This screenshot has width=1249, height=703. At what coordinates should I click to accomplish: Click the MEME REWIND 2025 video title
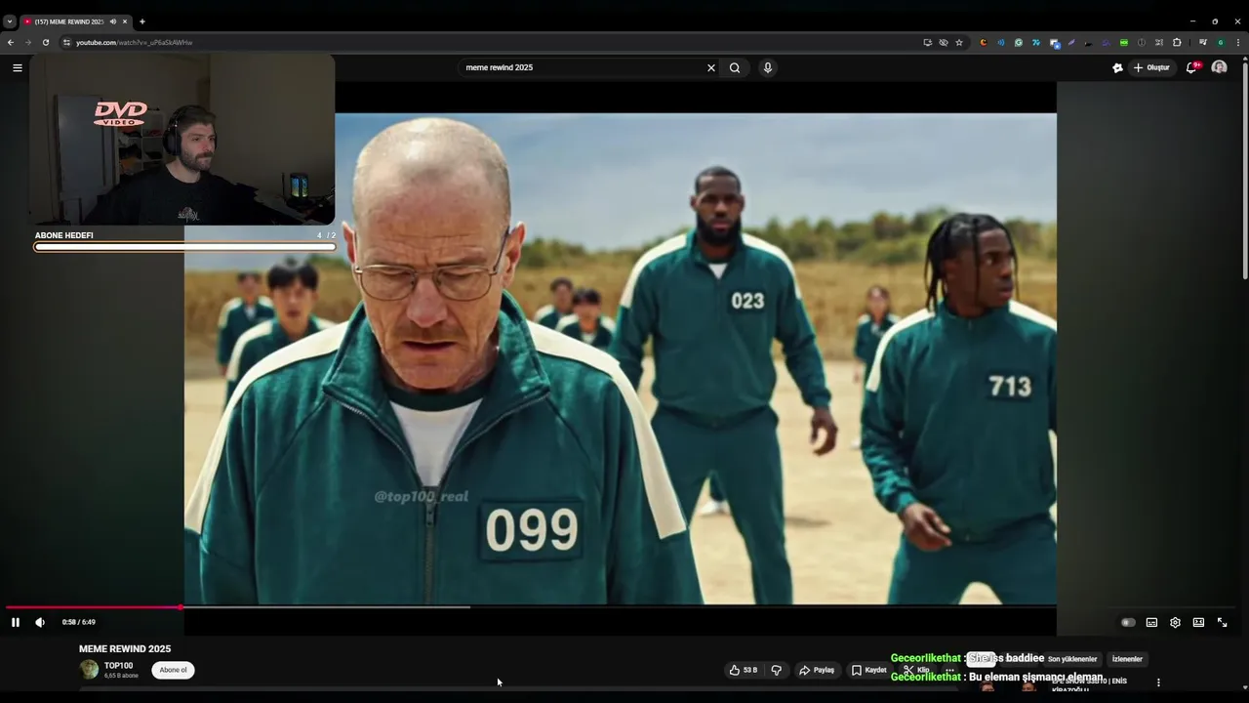125,648
